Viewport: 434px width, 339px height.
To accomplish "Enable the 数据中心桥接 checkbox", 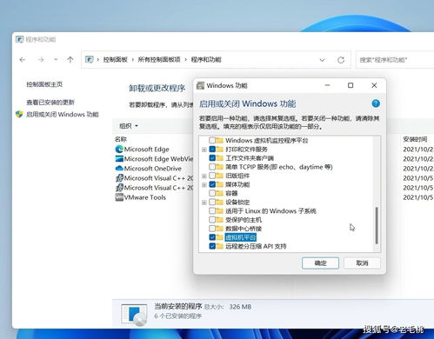I will coord(212,229).
